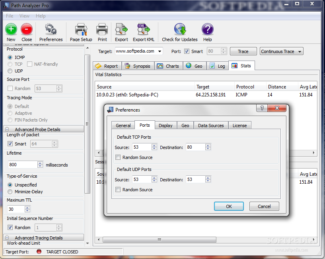325x259 pixels.
Task: Select Minimize-Delay Type-of-Service radio button
Action: pos(10,192)
